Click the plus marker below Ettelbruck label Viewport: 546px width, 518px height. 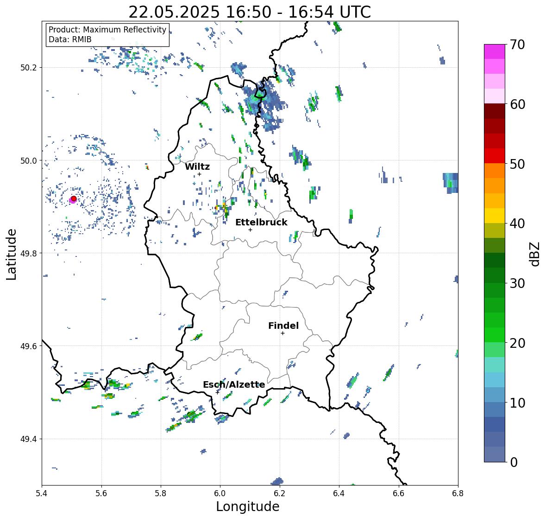point(250,230)
